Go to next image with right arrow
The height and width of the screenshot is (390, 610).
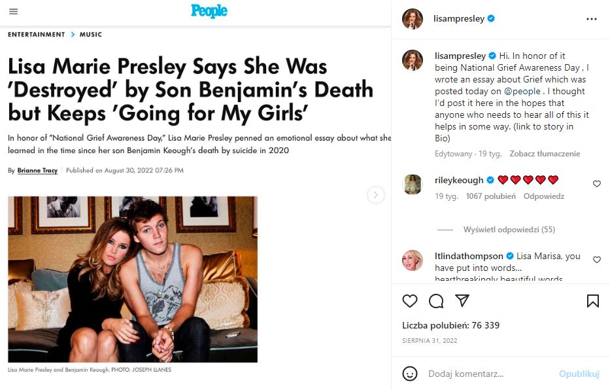tap(376, 194)
